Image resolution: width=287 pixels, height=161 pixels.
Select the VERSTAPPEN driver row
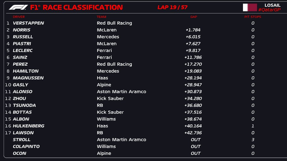point(28,23)
